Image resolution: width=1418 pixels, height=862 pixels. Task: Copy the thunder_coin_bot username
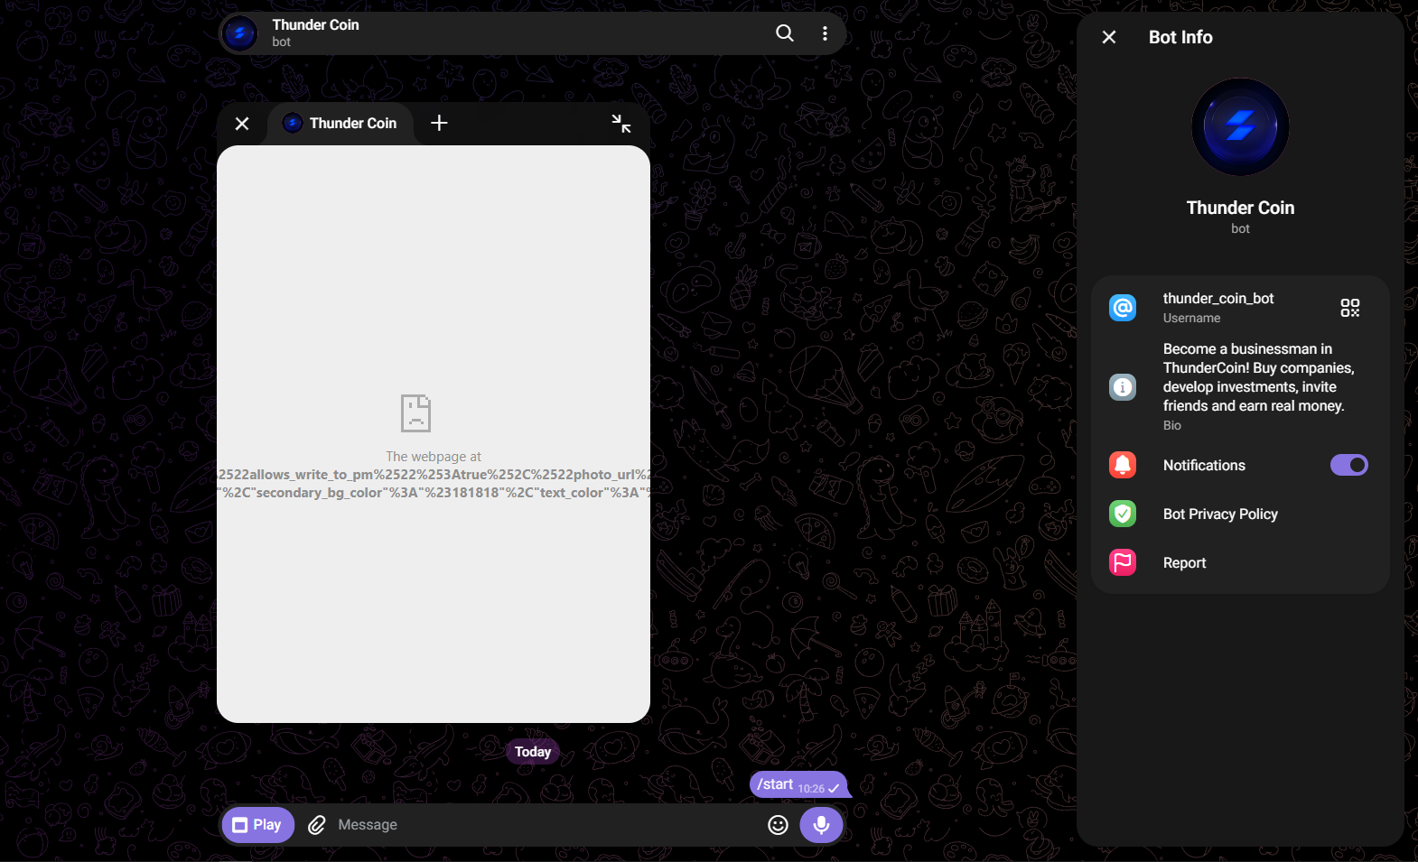point(1218,299)
